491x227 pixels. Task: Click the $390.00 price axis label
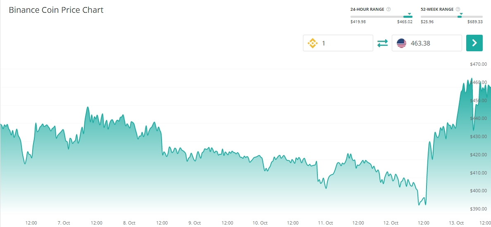click(x=478, y=209)
